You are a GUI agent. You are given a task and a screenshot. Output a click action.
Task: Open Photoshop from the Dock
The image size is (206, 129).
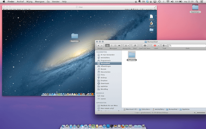tap(108, 126)
